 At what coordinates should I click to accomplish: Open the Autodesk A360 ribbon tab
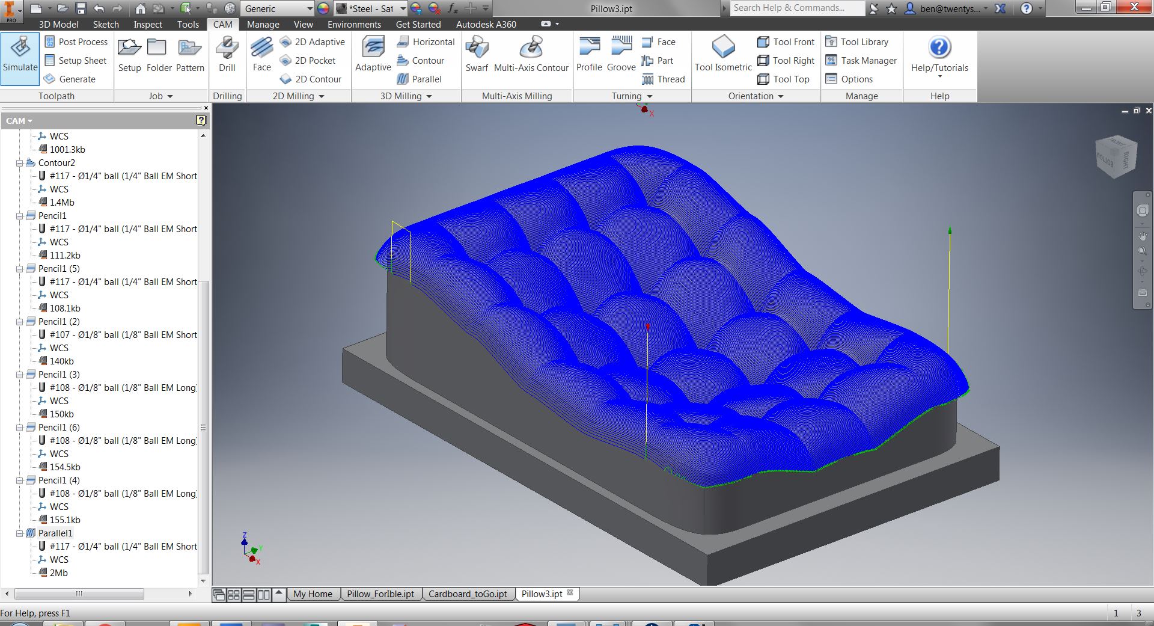(x=486, y=25)
